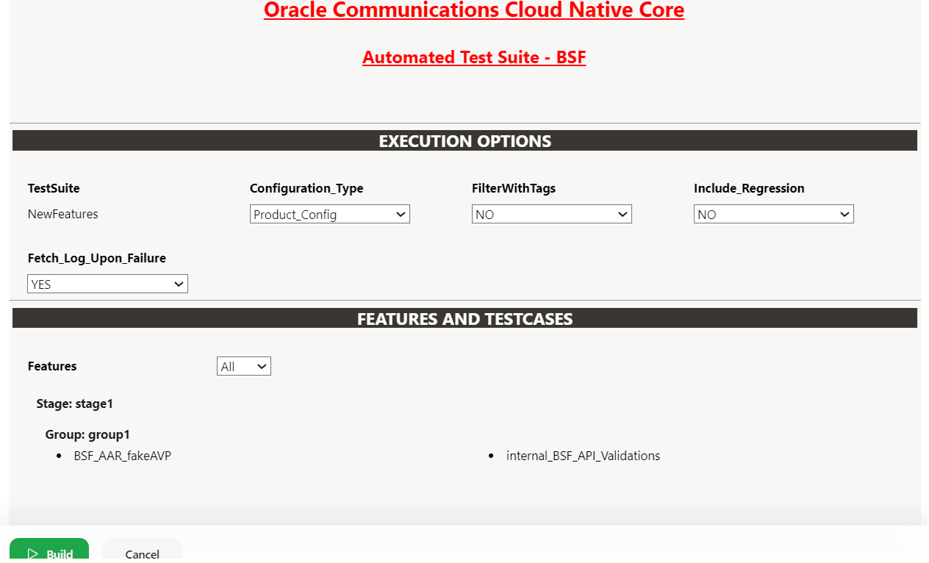Click the FilterWithTags label
This screenshot has width=929, height=563.
click(x=514, y=188)
